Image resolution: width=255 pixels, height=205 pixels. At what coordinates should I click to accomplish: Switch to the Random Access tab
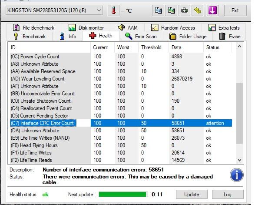173,28
